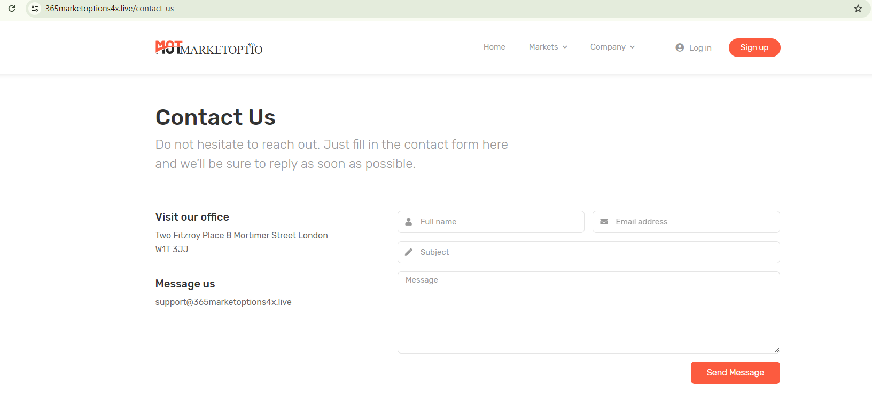Focus the Full name input field
The image size is (872, 401).
coord(497,222)
